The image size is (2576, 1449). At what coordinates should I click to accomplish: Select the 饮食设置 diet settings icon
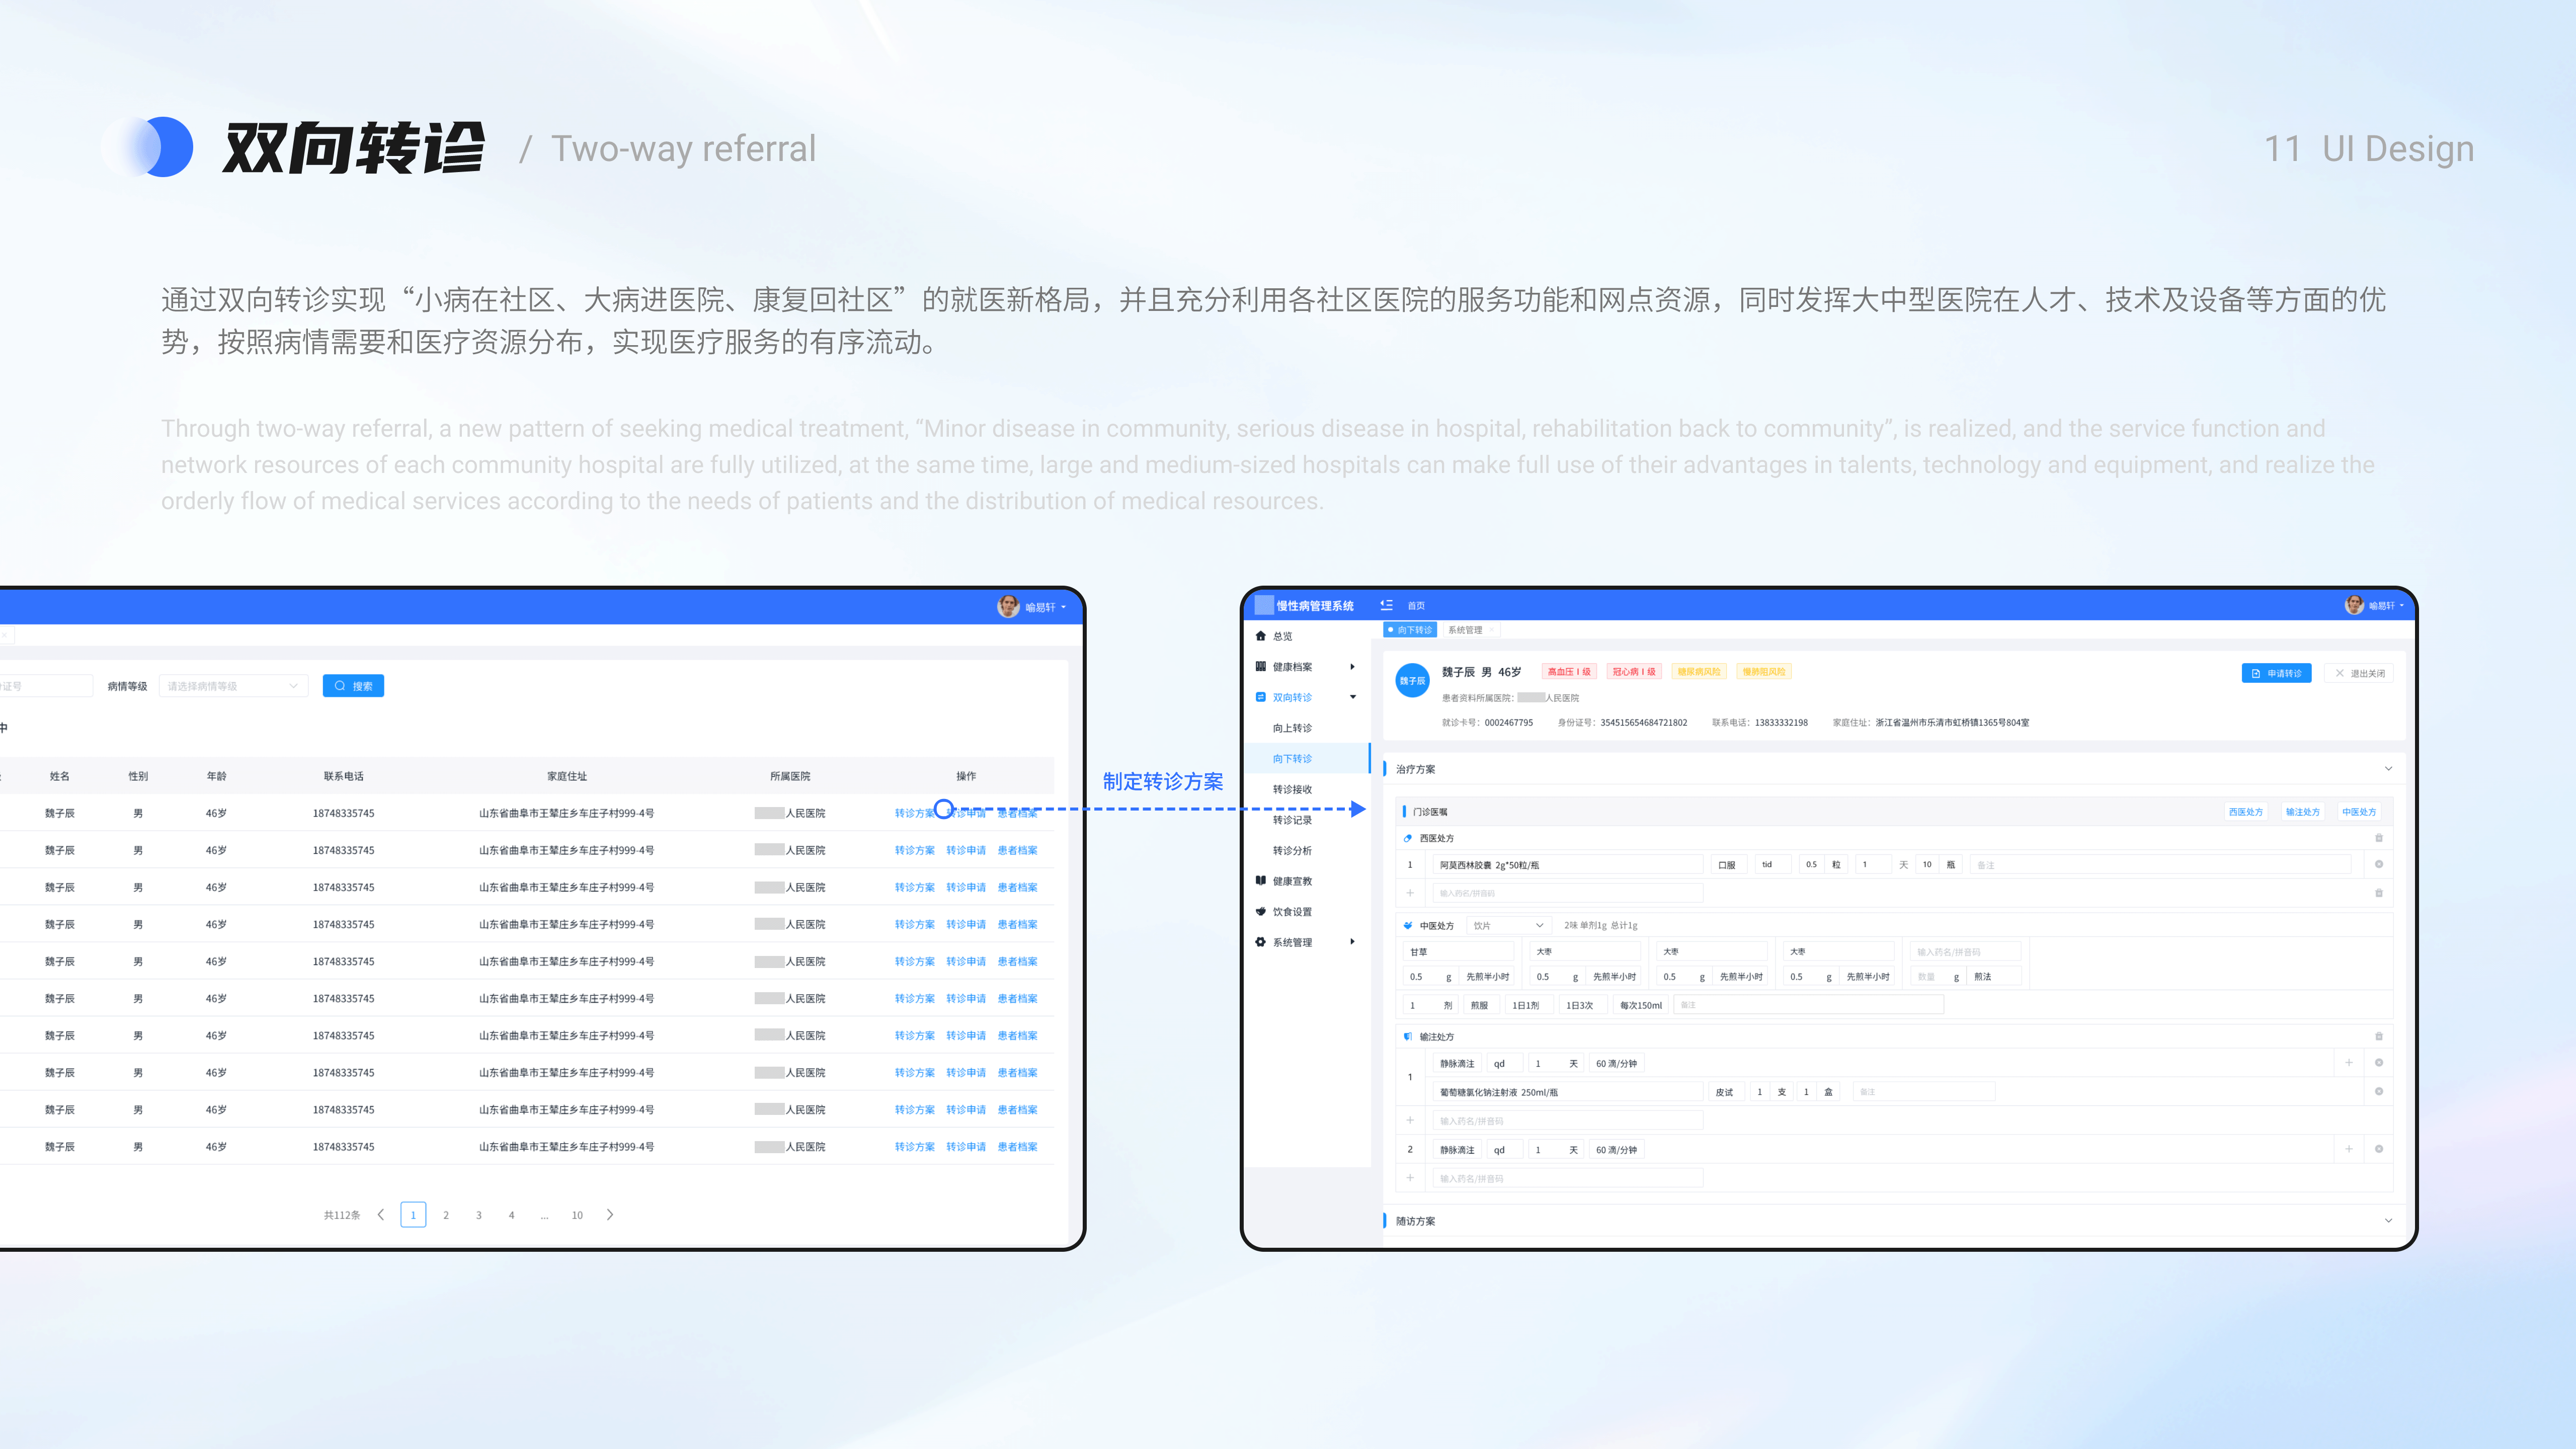coord(1261,911)
